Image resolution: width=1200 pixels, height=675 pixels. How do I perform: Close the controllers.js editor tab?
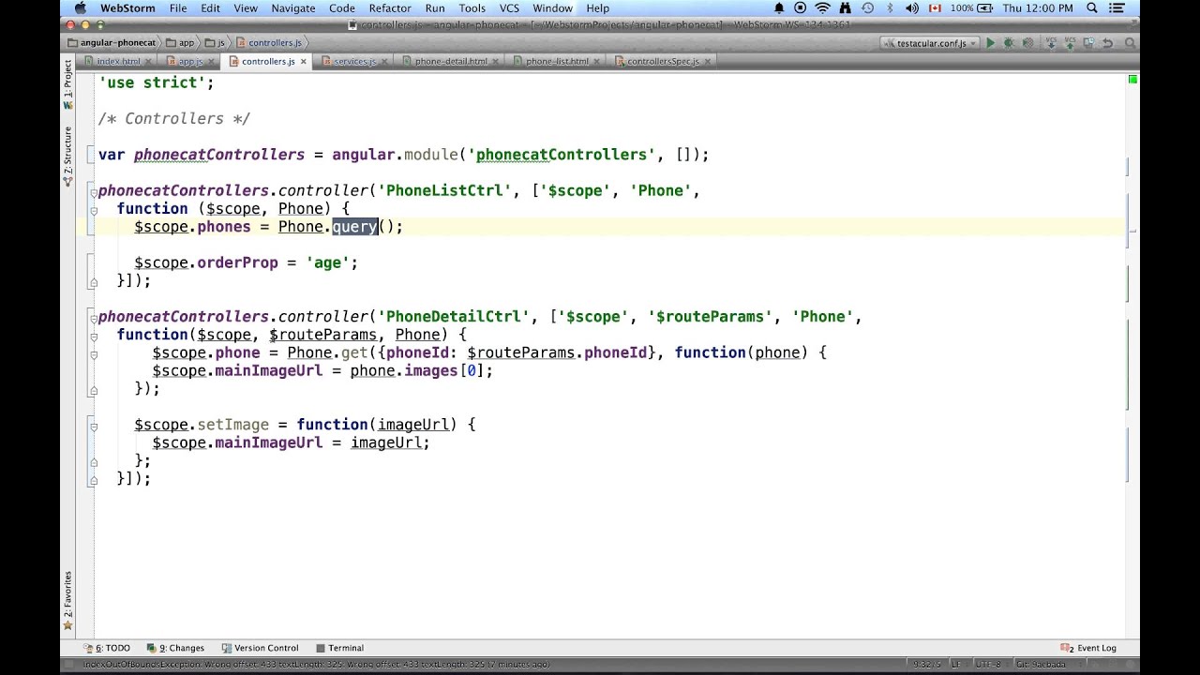coord(303,62)
